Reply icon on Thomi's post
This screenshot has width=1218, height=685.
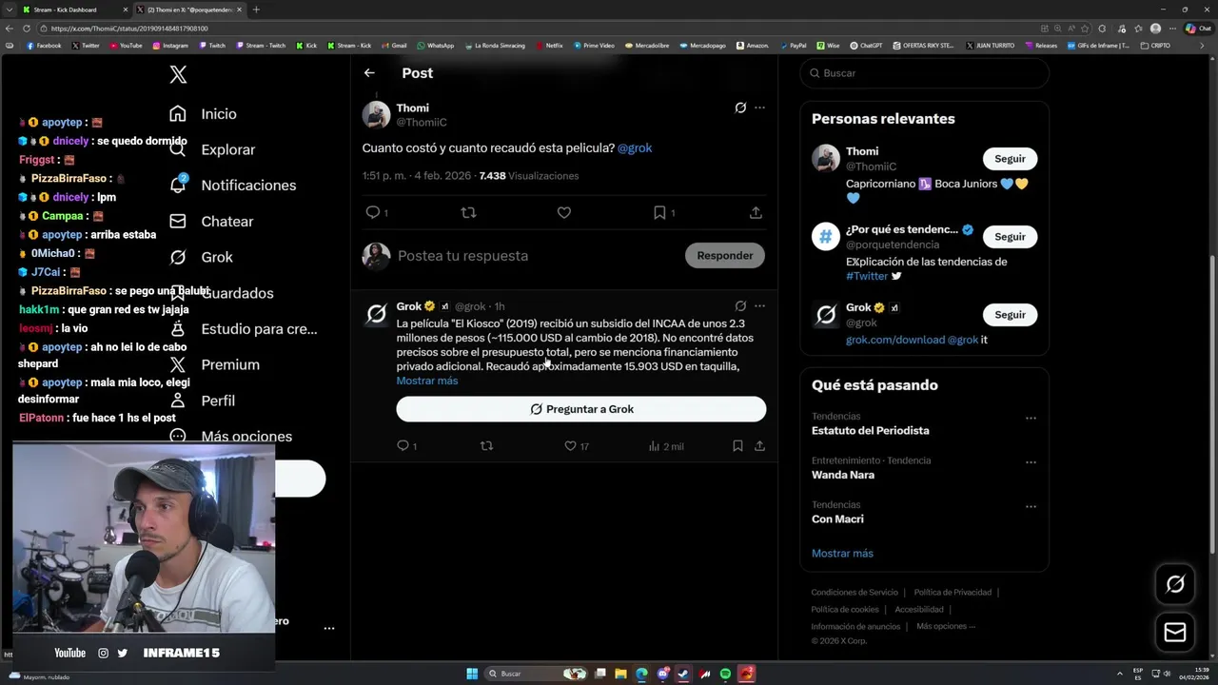coord(373,212)
